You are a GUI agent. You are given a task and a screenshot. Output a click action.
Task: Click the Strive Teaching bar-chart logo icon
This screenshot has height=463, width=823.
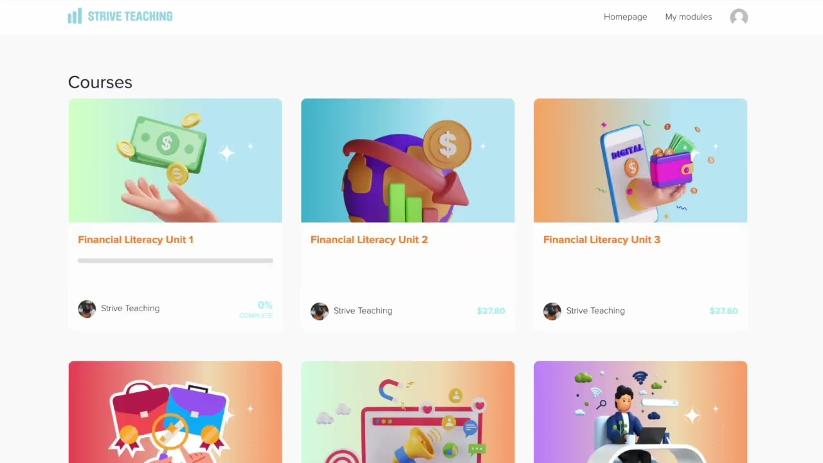click(x=75, y=16)
